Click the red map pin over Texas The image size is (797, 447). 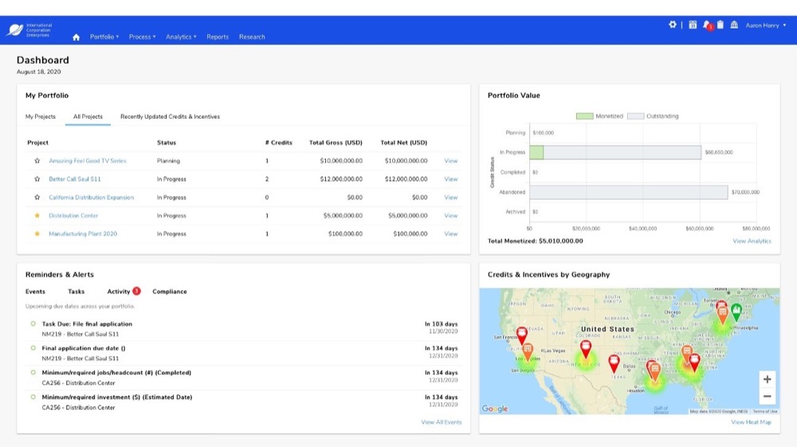(x=614, y=363)
